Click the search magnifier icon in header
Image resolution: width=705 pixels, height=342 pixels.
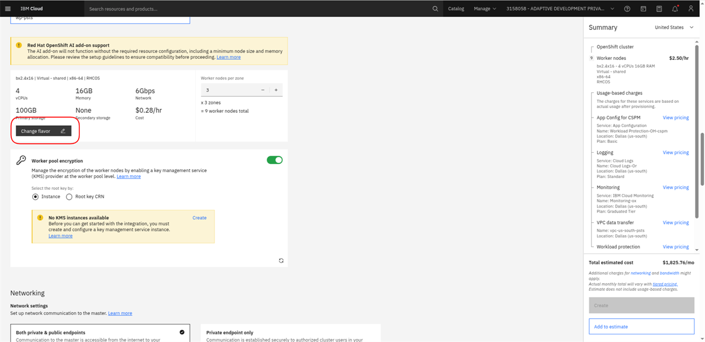click(435, 9)
